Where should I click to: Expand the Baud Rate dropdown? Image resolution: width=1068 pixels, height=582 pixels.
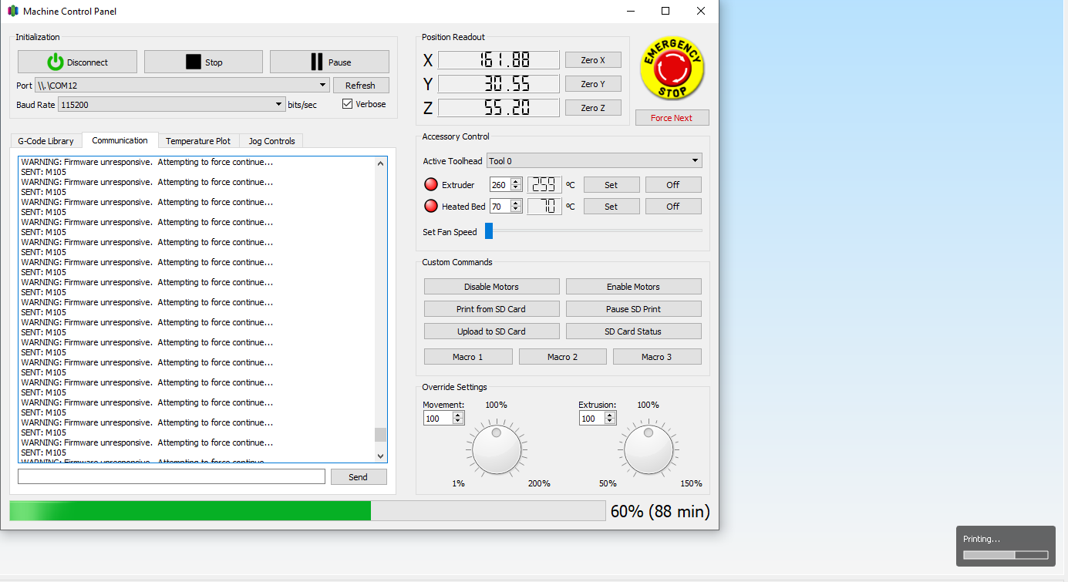tap(278, 104)
